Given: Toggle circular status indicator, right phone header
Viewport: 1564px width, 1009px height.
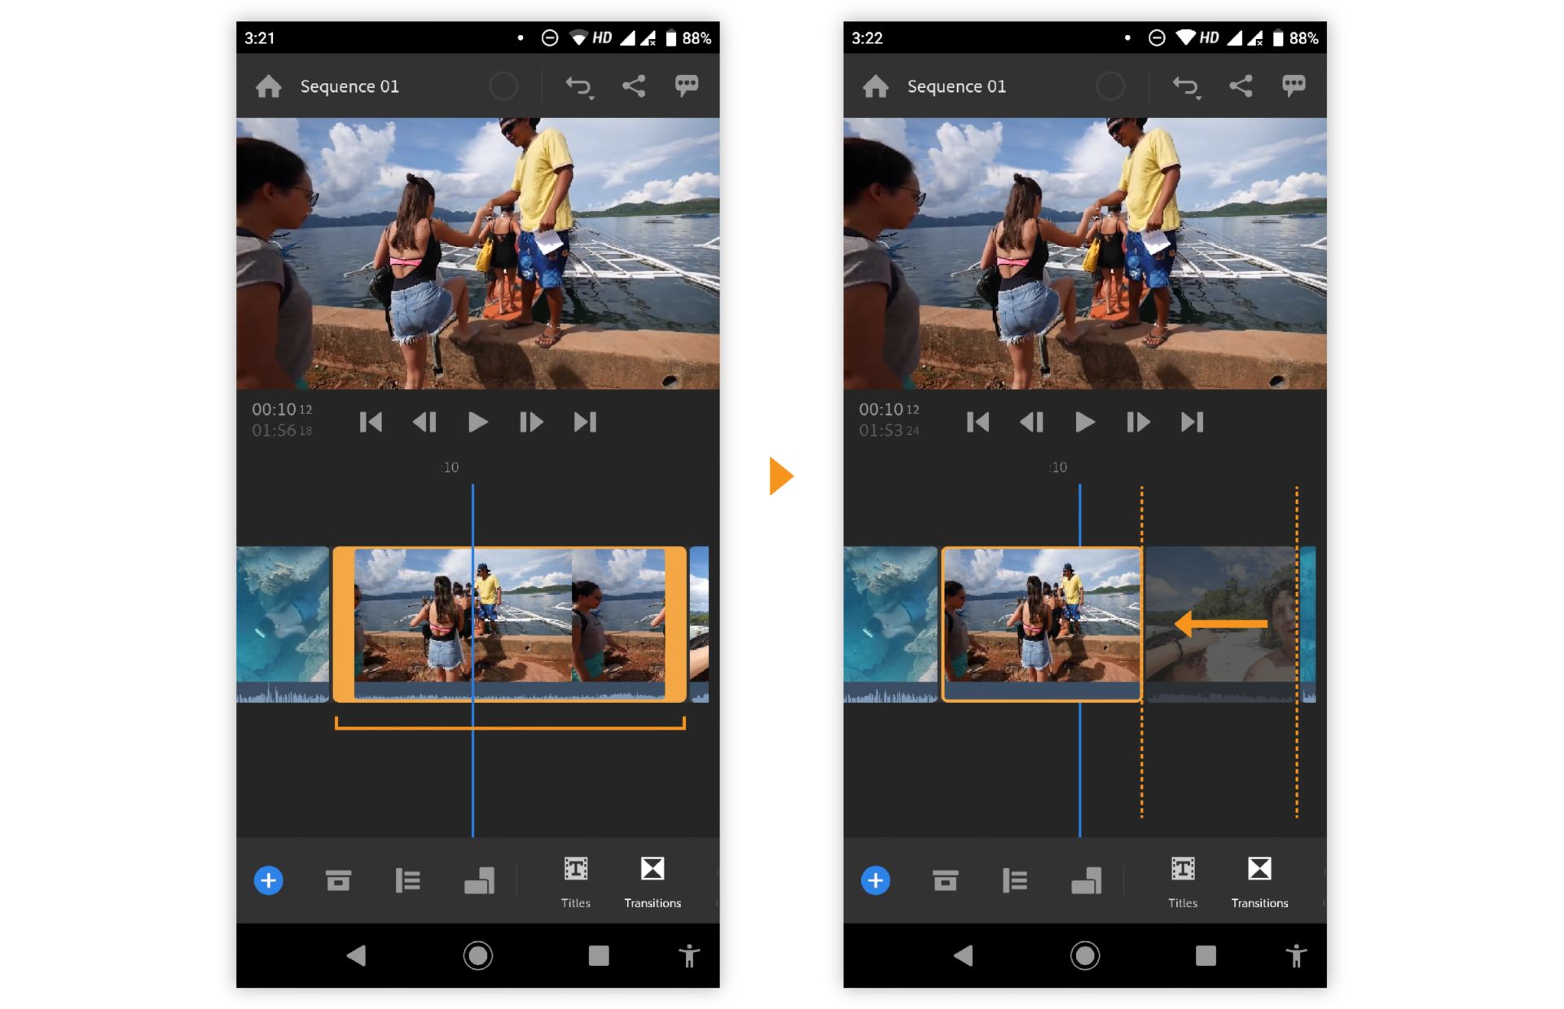Looking at the screenshot, I should point(1109,86).
